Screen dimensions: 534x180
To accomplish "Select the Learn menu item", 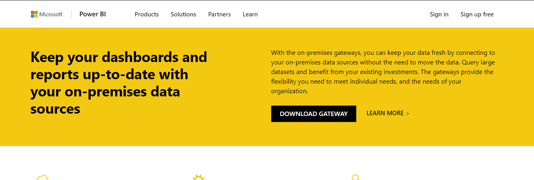I will click(x=250, y=14).
